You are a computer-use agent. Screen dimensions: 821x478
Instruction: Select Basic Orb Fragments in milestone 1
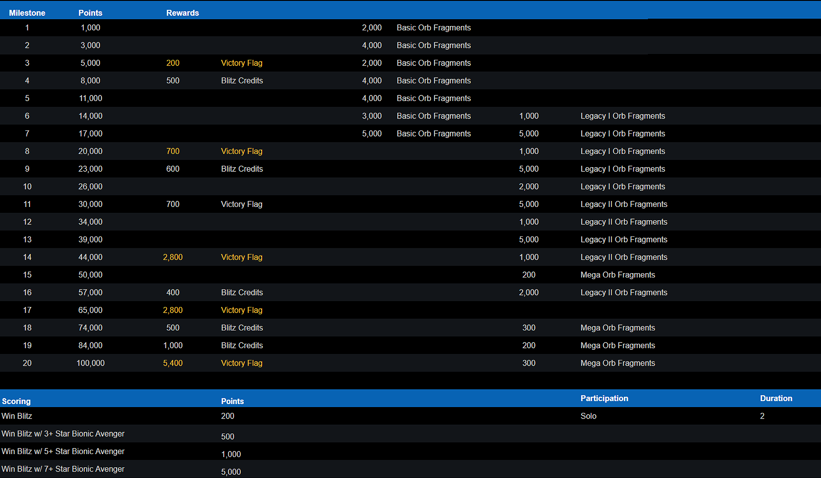[434, 28]
